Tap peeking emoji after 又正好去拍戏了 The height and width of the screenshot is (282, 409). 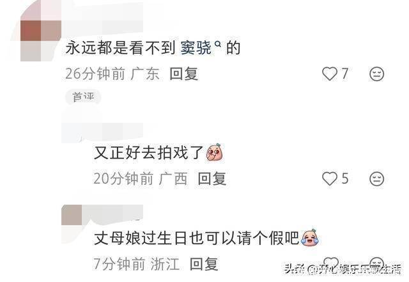click(x=215, y=152)
